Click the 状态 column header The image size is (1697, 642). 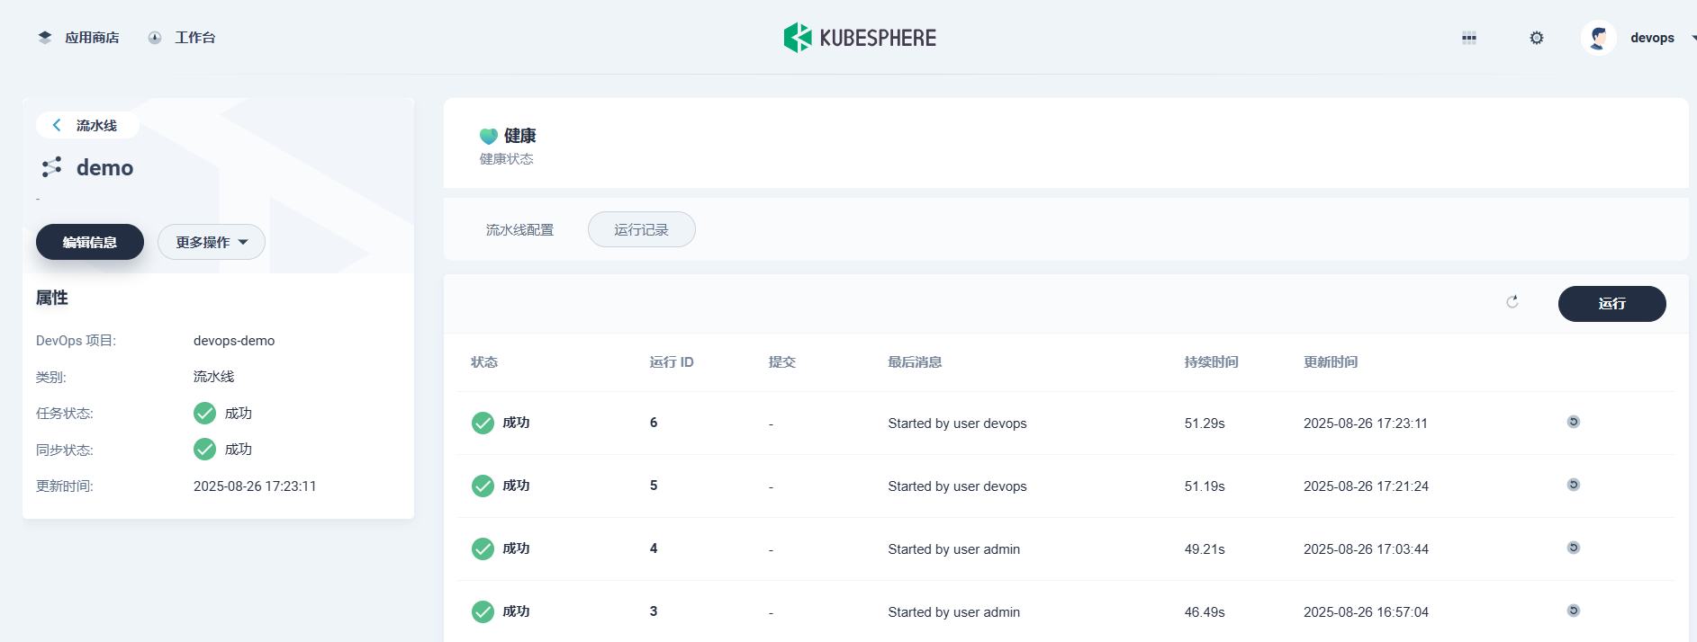[x=484, y=361]
